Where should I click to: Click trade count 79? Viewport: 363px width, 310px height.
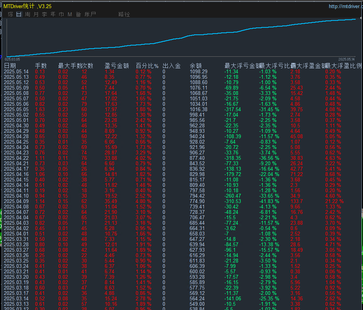point(84,104)
